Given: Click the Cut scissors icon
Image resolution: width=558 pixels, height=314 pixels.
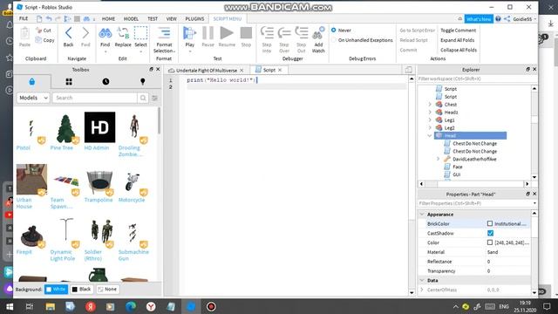Looking at the screenshot, I should tap(38, 31).
